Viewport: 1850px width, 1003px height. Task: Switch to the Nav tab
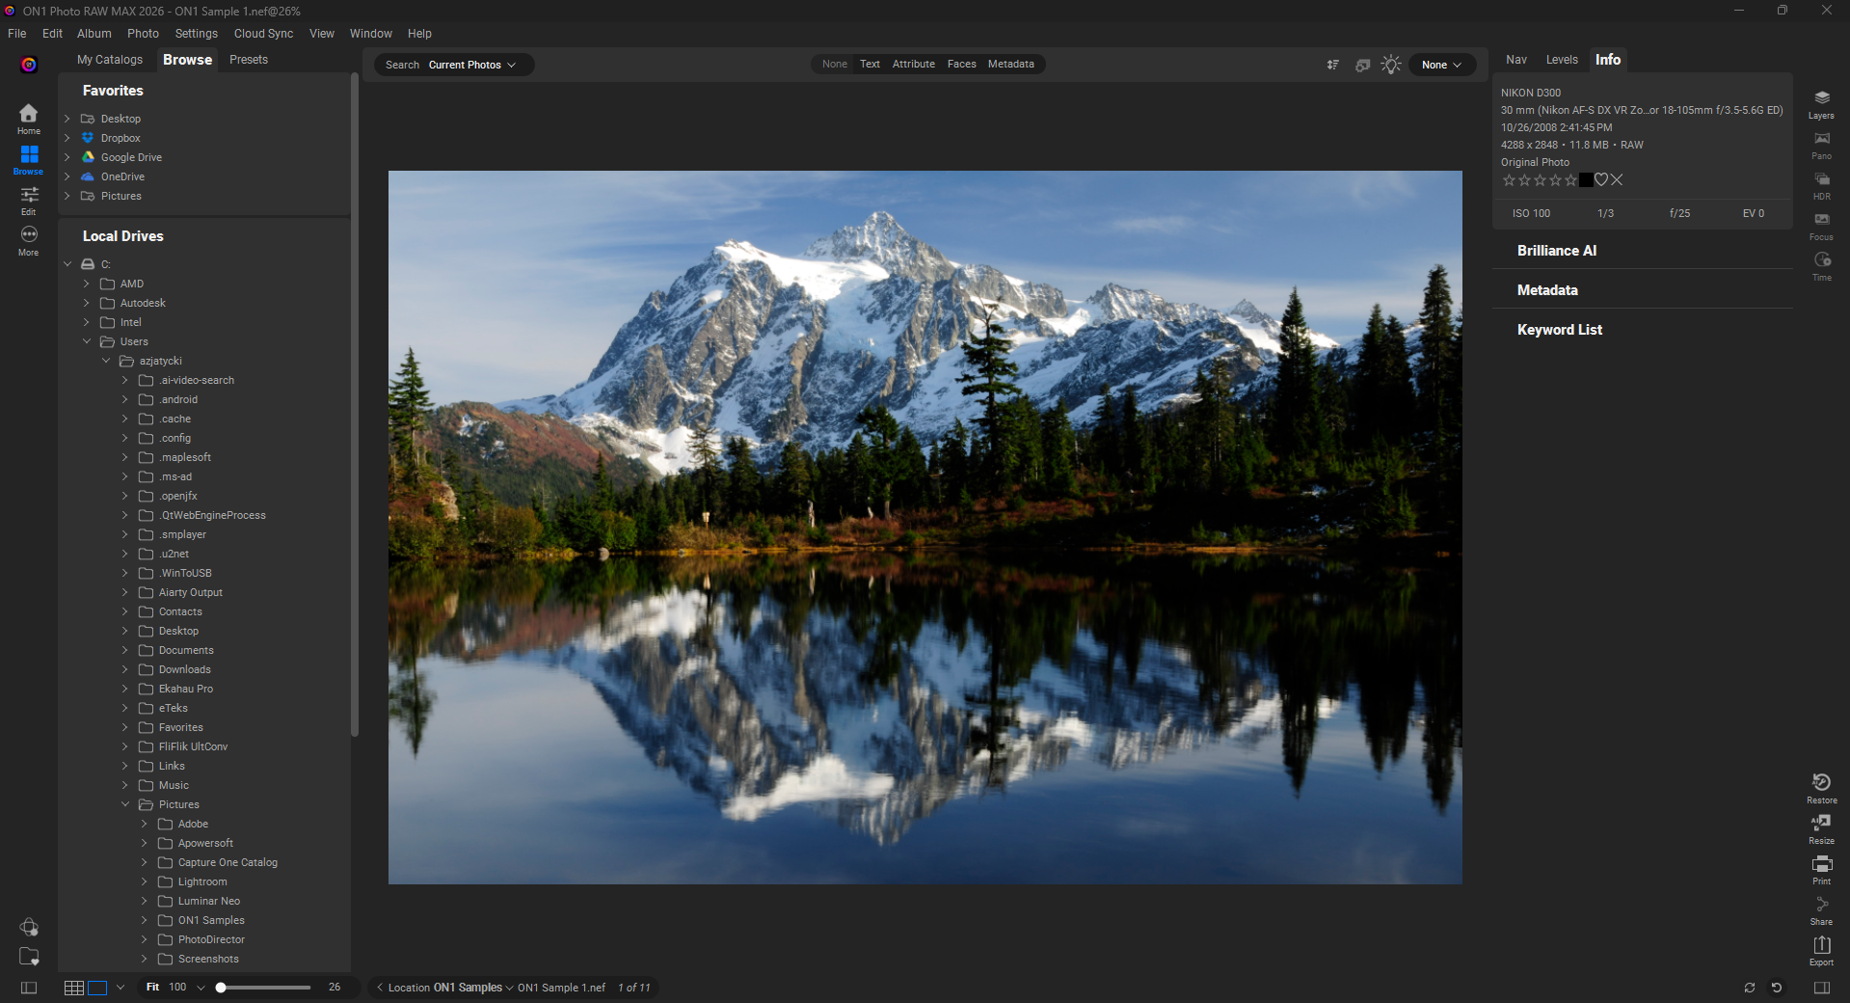[1516, 60]
